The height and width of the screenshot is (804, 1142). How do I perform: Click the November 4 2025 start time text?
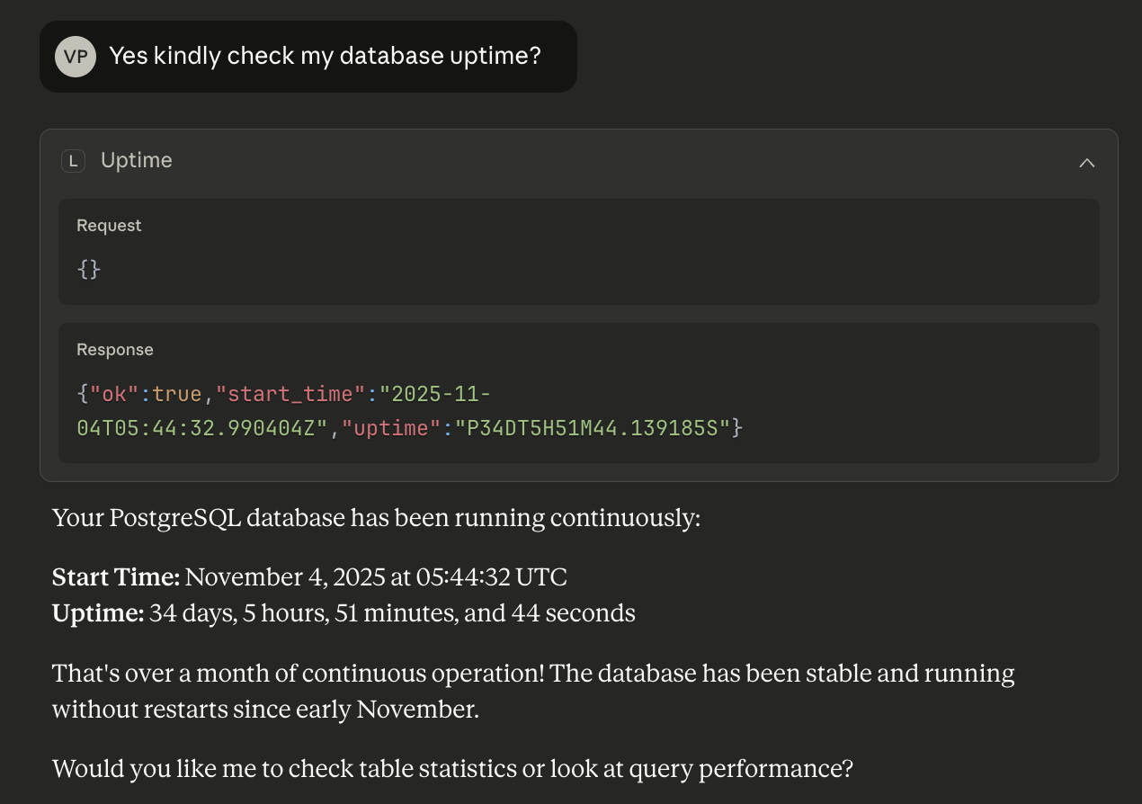pyautogui.click(x=378, y=576)
